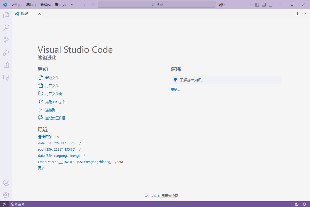Show more recent items under 最近
Image resolution: width=310 pixels, height=207 pixels.
(x=42, y=168)
